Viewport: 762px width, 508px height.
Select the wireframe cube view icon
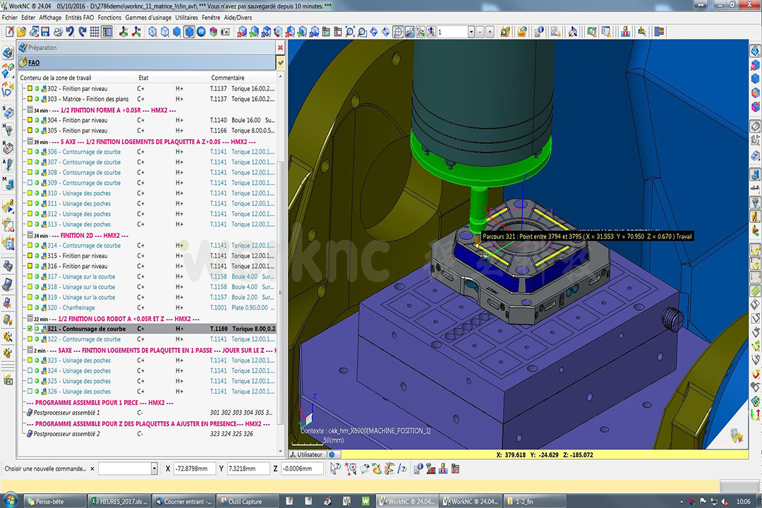(152, 32)
